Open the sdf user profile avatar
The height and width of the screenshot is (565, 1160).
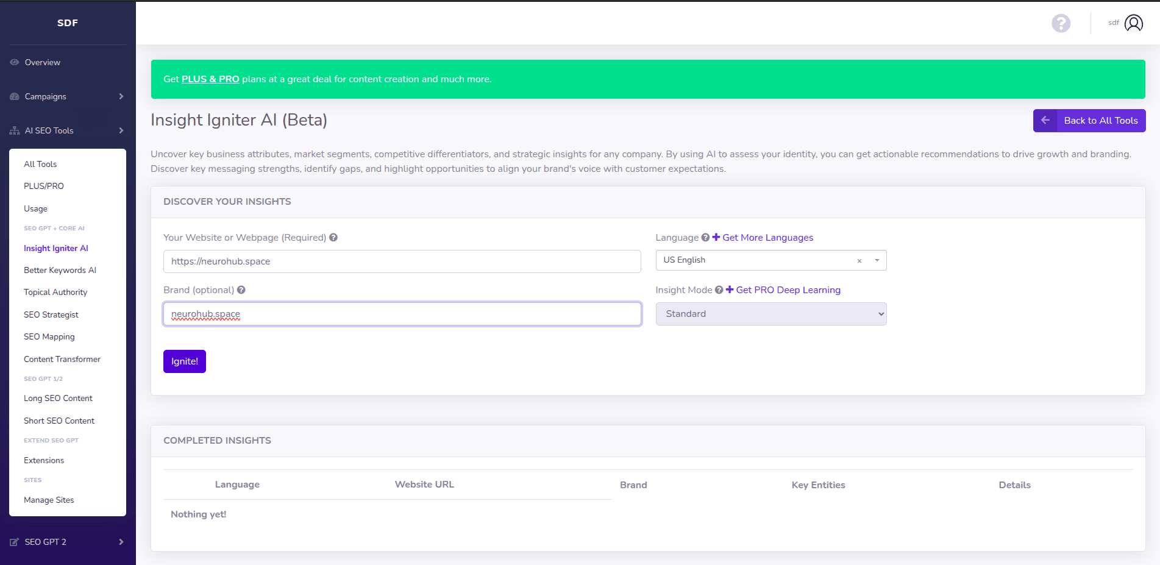coord(1133,23)
